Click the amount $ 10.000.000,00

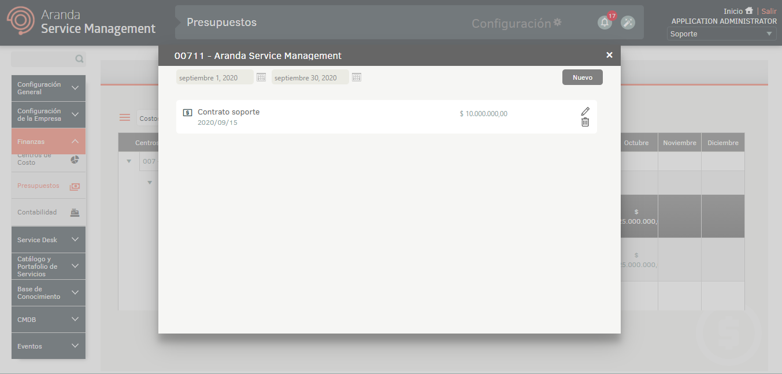[x=483, y=114]
